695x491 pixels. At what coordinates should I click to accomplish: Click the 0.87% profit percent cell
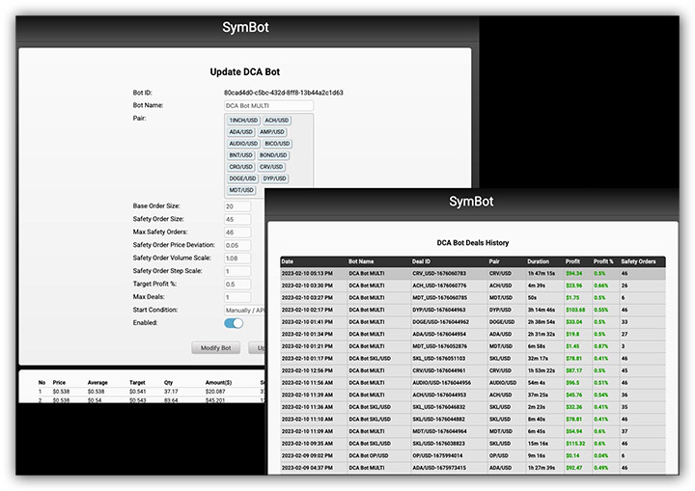pyautogui.click(x=601, y=346)
